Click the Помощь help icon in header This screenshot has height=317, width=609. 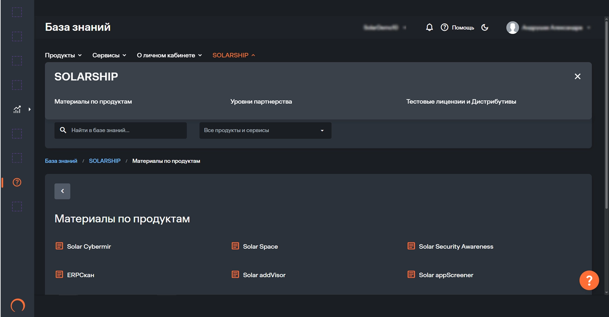pos(444,27)
